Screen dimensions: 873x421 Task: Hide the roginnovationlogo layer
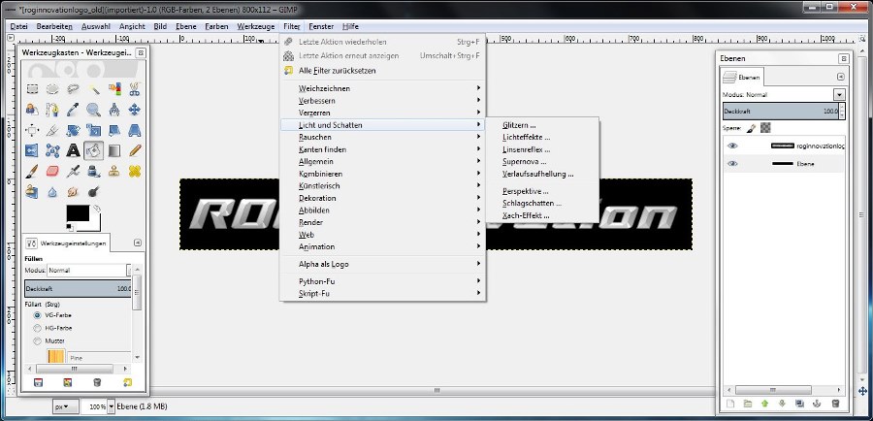(x=732, y=146)
